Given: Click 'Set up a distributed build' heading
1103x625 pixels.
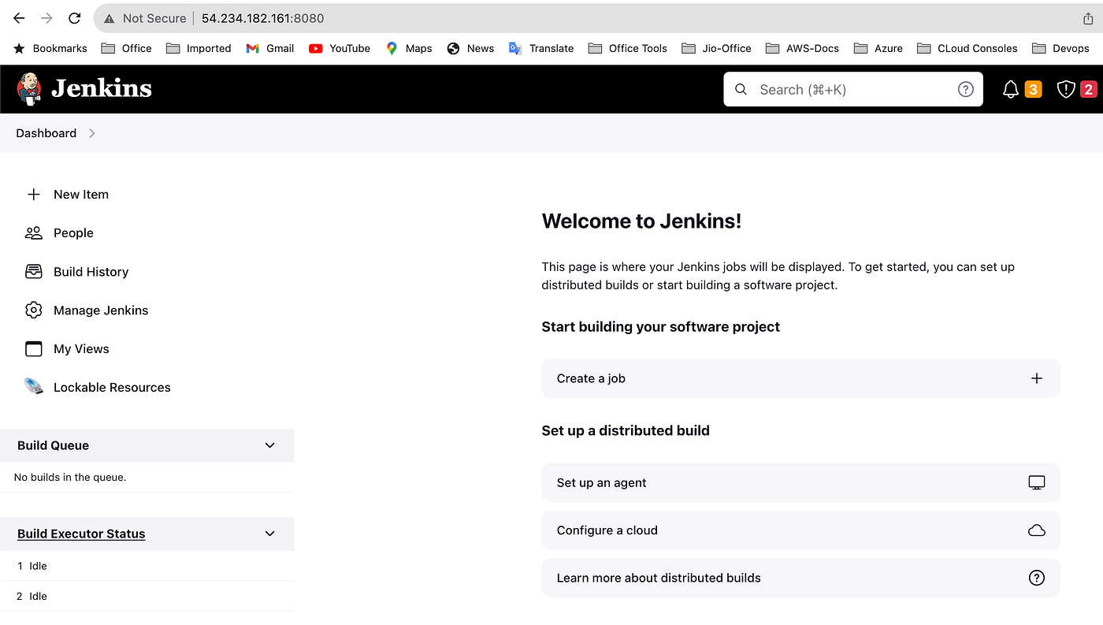Looking at the screenshot, I should click(x=626, y=430).
